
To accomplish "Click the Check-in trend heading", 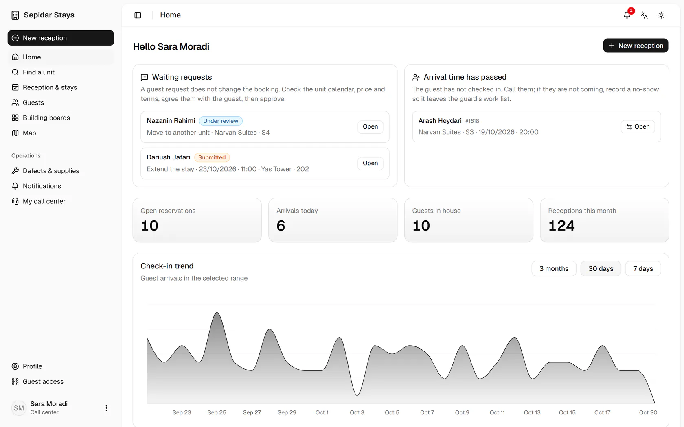I will point(167,266).
